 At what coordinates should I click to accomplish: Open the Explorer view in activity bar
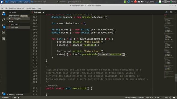coord(3,13)
